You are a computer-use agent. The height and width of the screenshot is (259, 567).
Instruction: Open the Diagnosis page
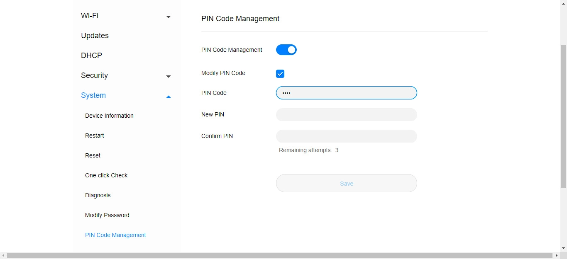click(x=98, y=195)
